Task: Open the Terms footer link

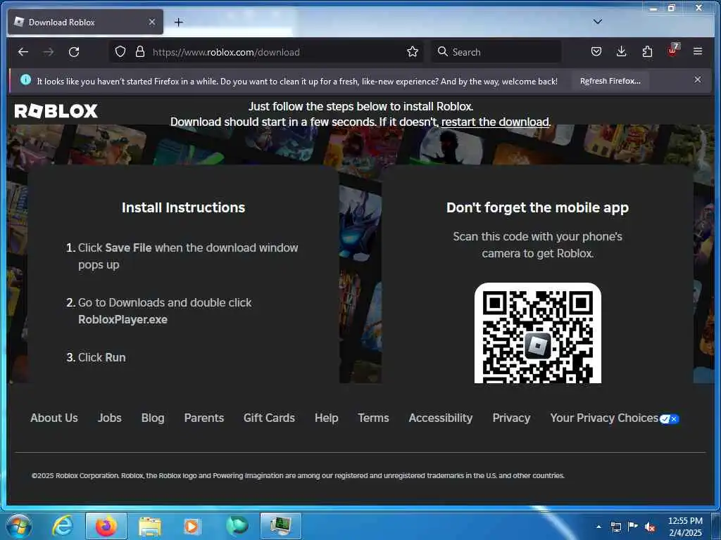Action: tap(373, 418)
